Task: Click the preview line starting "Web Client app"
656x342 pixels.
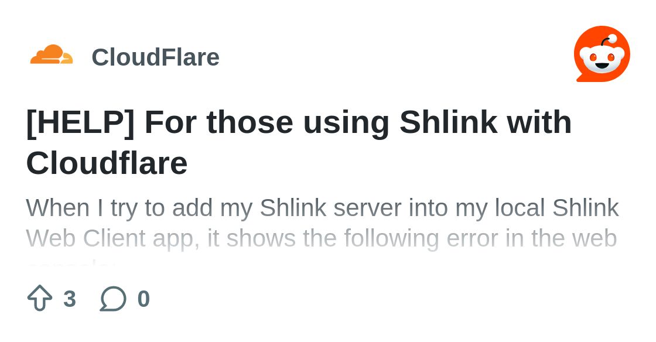Action: pyautogui.click(x=321, y=238)
